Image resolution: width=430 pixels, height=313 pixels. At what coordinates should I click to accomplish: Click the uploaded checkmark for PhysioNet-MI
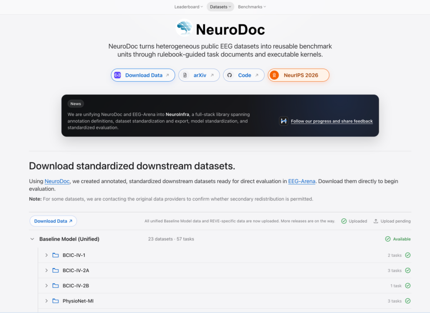click(x=408, y=301)
